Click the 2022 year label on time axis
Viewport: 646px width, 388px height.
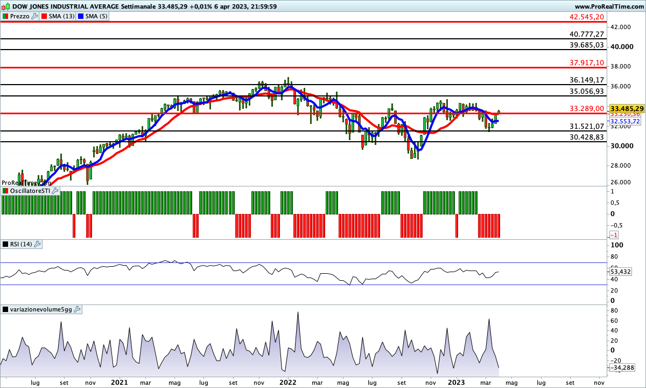[288, 382]
